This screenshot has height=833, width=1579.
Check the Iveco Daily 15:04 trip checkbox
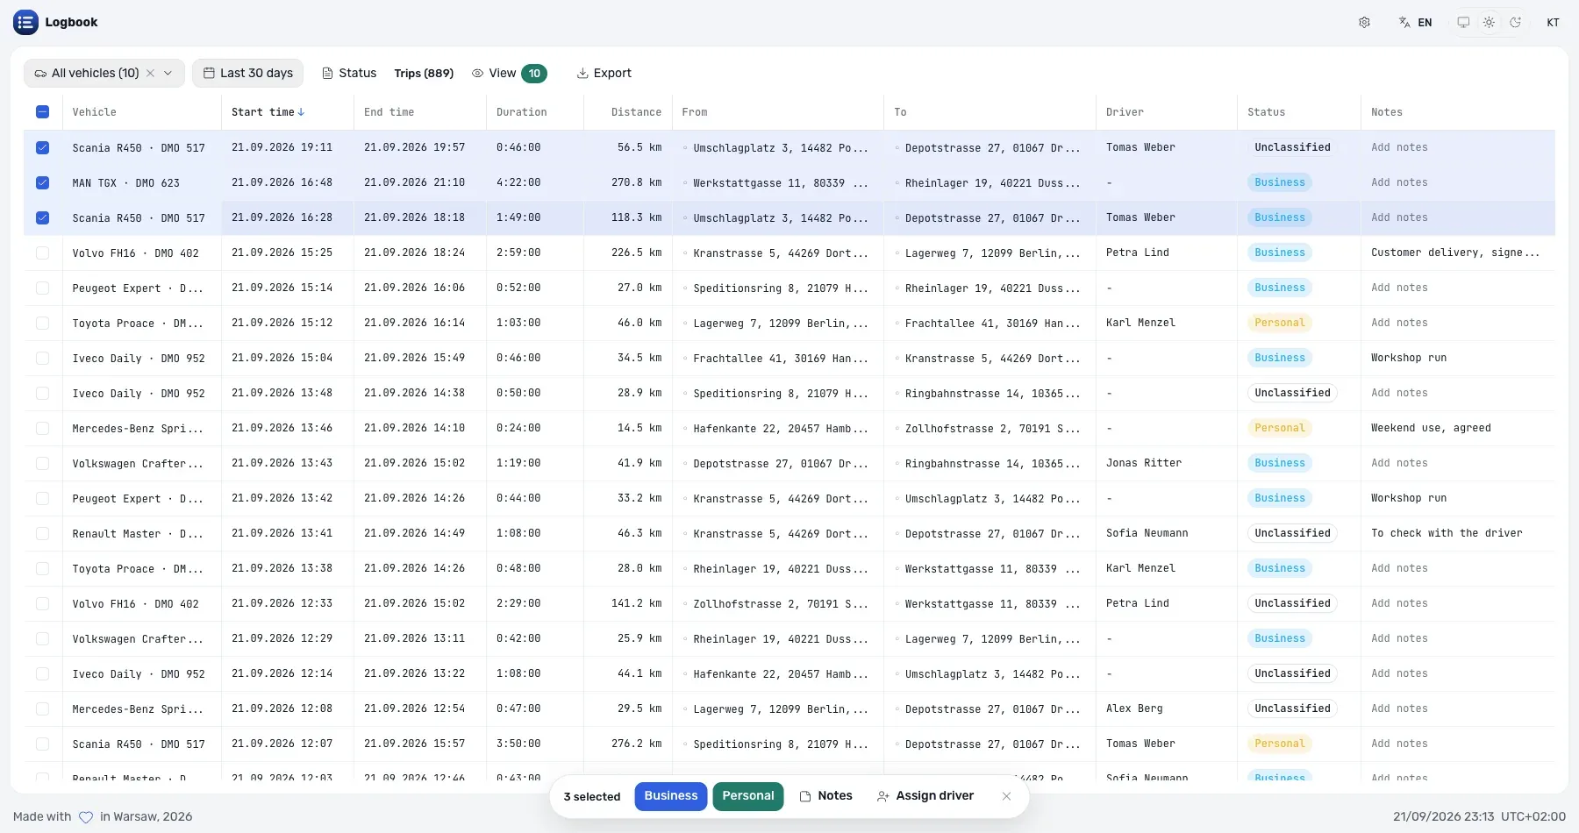(43, 358)
